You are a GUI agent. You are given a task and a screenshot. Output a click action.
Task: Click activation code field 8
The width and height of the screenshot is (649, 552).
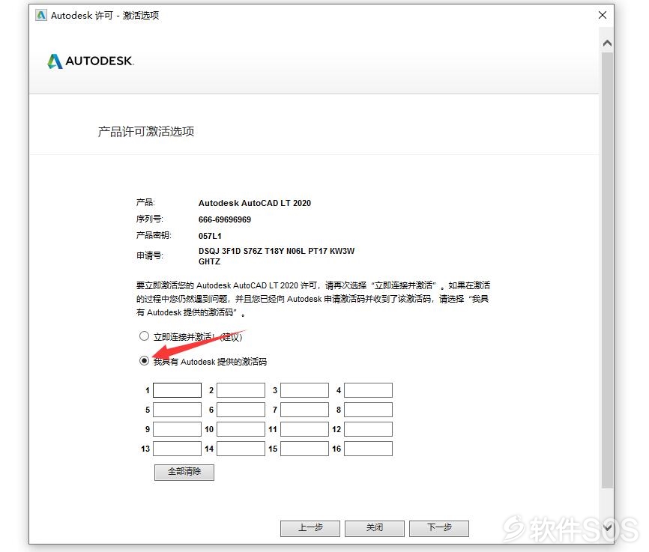369,410
